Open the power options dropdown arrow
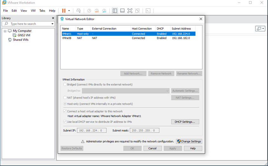The image size is (268, 166). click(69, 11)
